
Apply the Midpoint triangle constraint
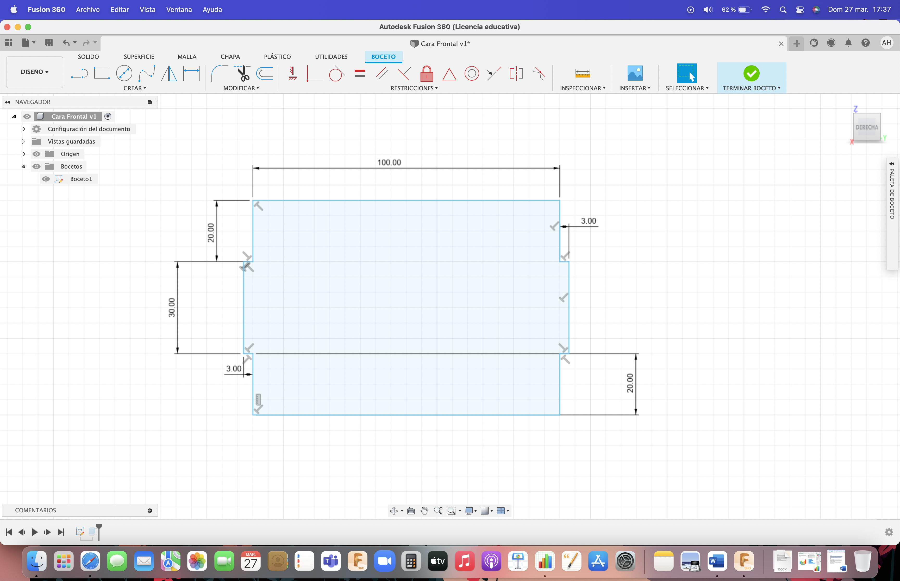[x=449, y=74]
